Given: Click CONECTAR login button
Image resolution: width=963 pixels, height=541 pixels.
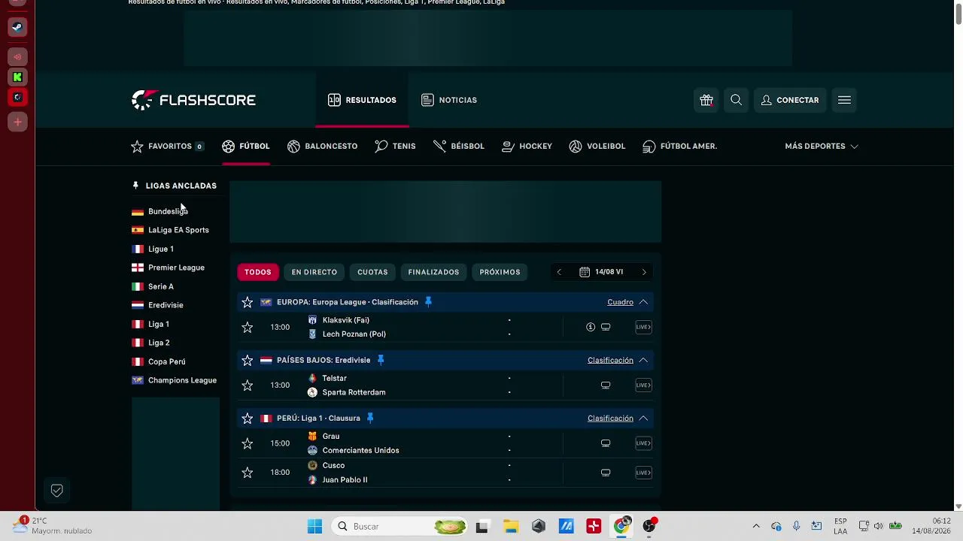Looking at the screenshot, I should click(790, 100).
